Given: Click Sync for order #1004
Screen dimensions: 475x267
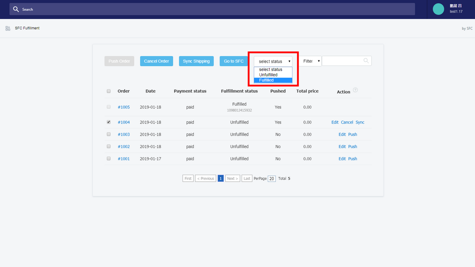Looking at the screenshot, I should coord(360,122).
